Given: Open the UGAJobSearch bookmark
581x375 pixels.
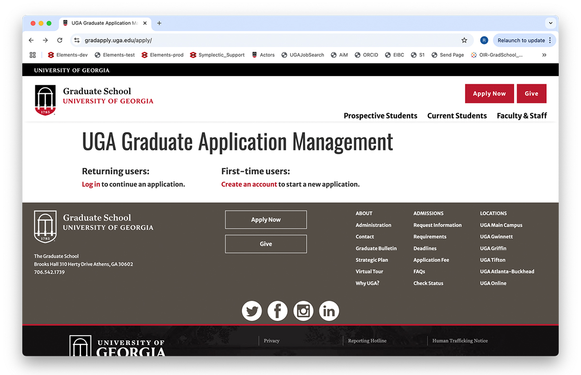Looking at the screenshot, I should 303,55.
